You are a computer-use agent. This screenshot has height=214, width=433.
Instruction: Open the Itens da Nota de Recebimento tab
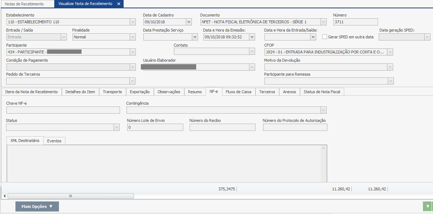[x=31, y=92]
